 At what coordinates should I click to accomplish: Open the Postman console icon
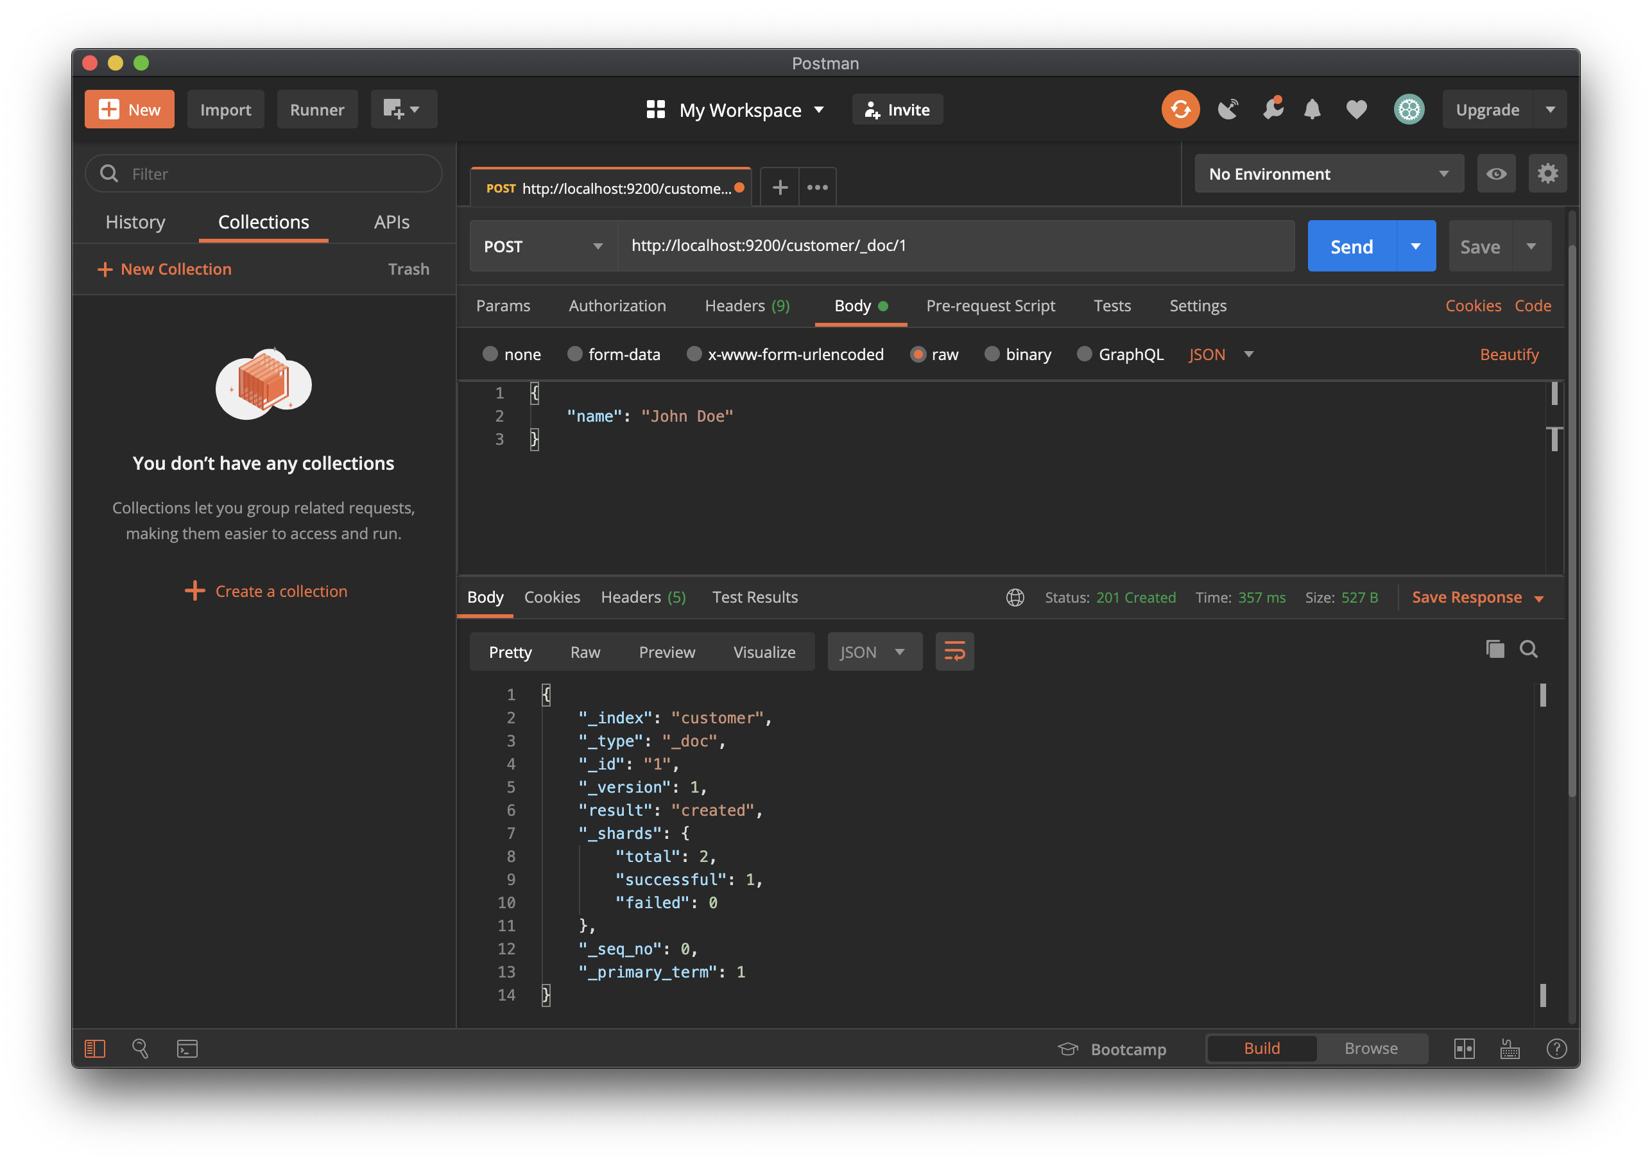187,1049
